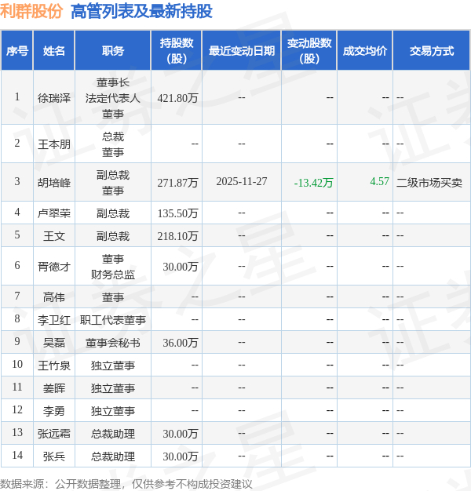Click the name 王竹泉
This screenshot has width=471, height=491.
tap(54, 366)
